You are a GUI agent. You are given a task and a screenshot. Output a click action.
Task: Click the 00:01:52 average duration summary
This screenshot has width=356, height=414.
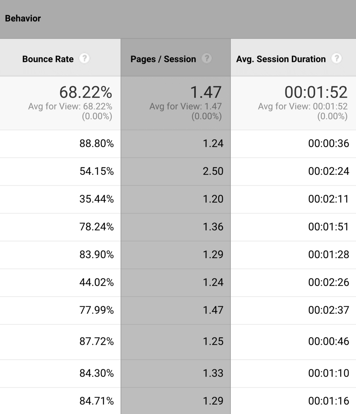click(316, 92)
